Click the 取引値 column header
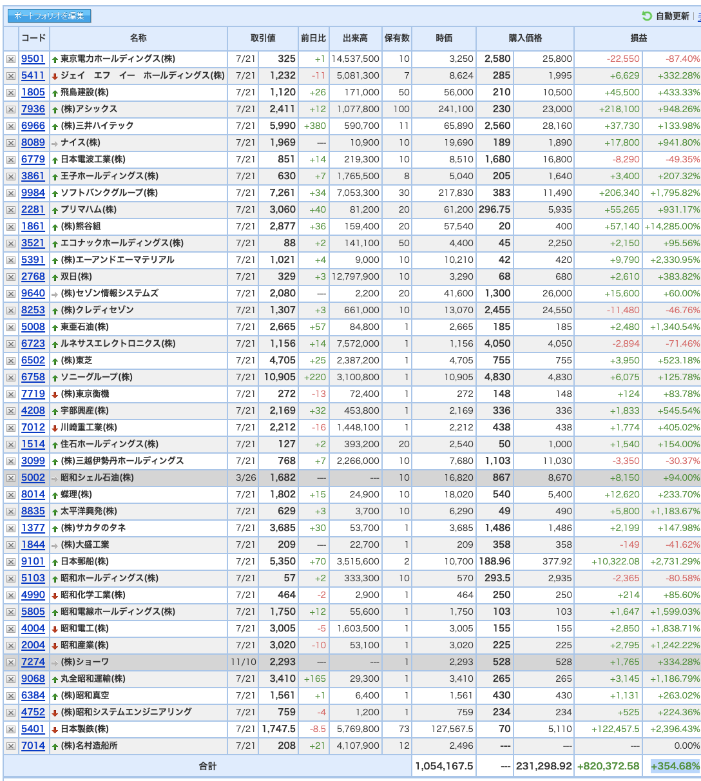Viewport: 701px width, 781px height. point(263,38)
